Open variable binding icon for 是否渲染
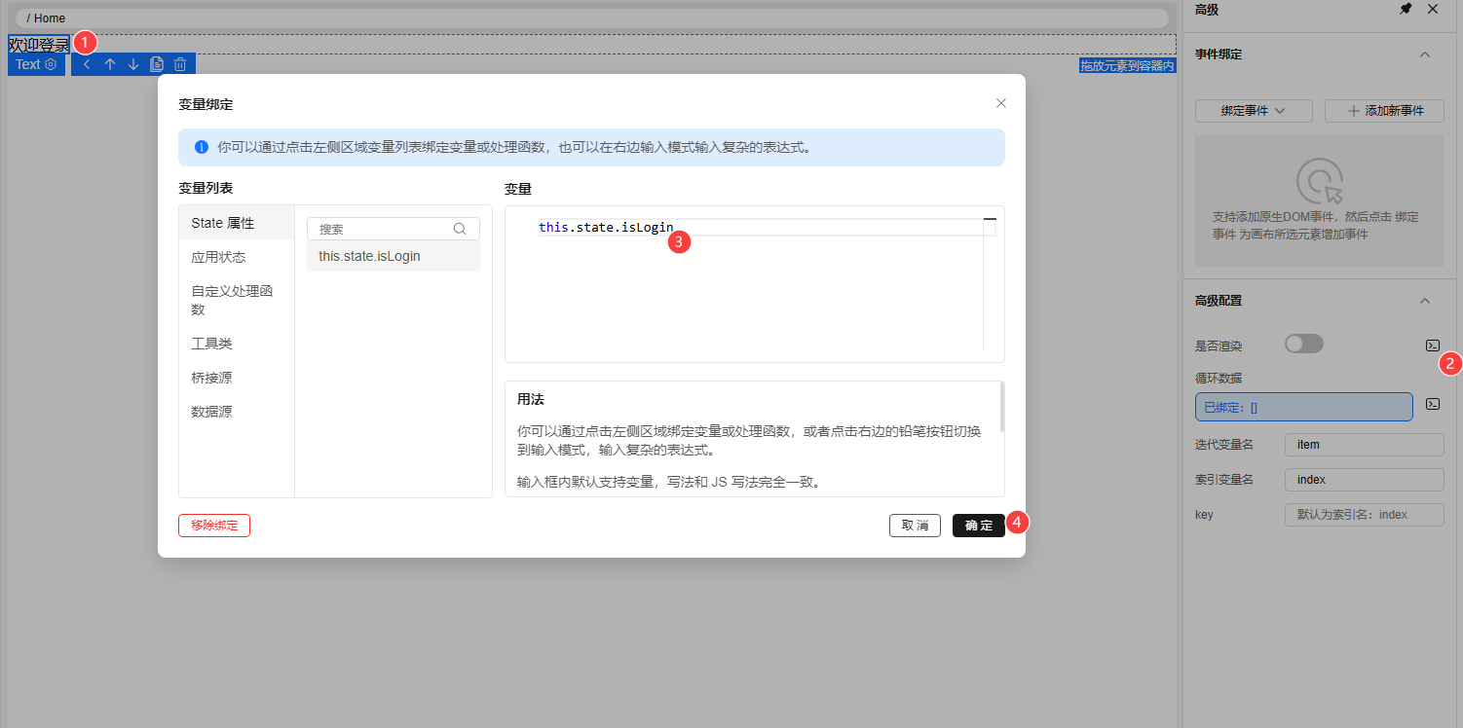 (x=1432, y=345)
